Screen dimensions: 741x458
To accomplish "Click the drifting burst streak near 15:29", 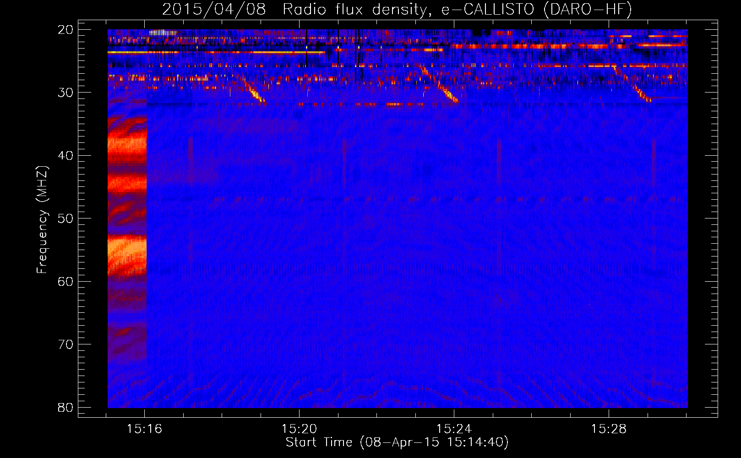I will click(x=632, y=84).
